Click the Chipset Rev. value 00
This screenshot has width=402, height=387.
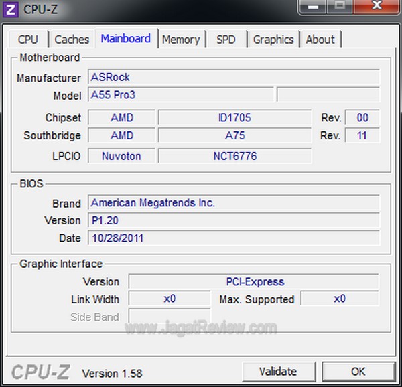pyautogui.click(x=362, y=118)
